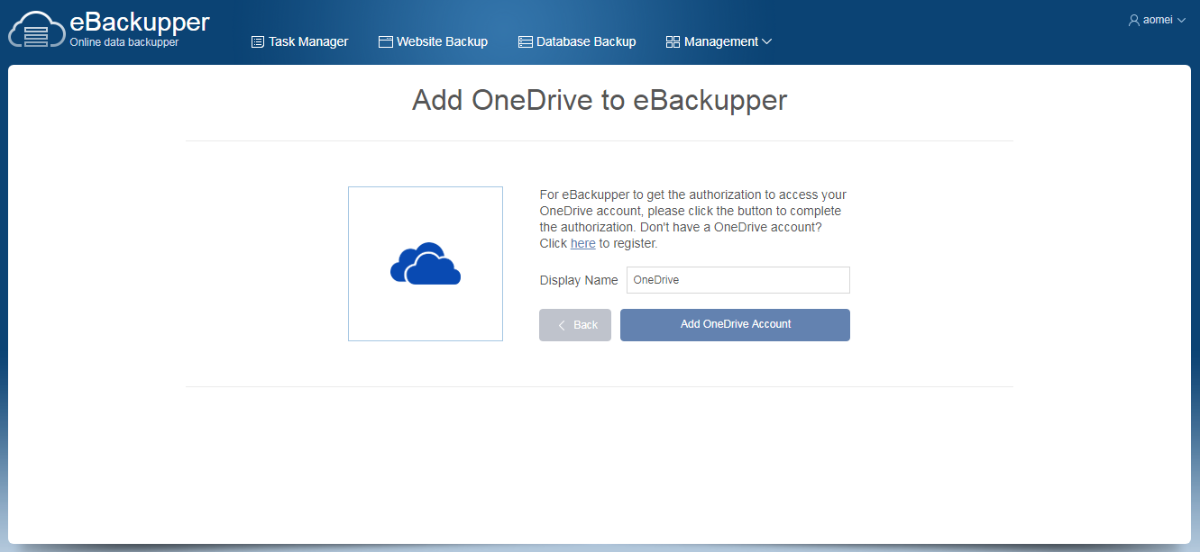Click the Back button
Viewport: 1200px width, 552px height.
pyautogui.click(x=575, y=325)
